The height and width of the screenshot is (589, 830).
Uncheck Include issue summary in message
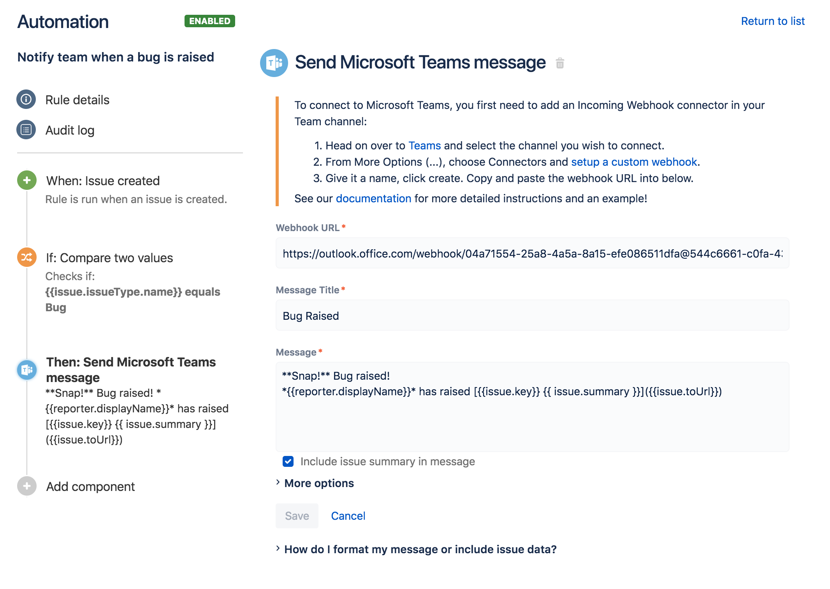(x=288, y=461)
